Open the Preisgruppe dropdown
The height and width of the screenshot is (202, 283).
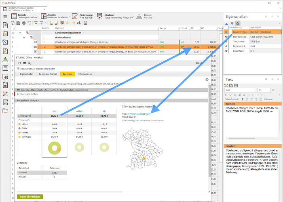tap(84, 16)
